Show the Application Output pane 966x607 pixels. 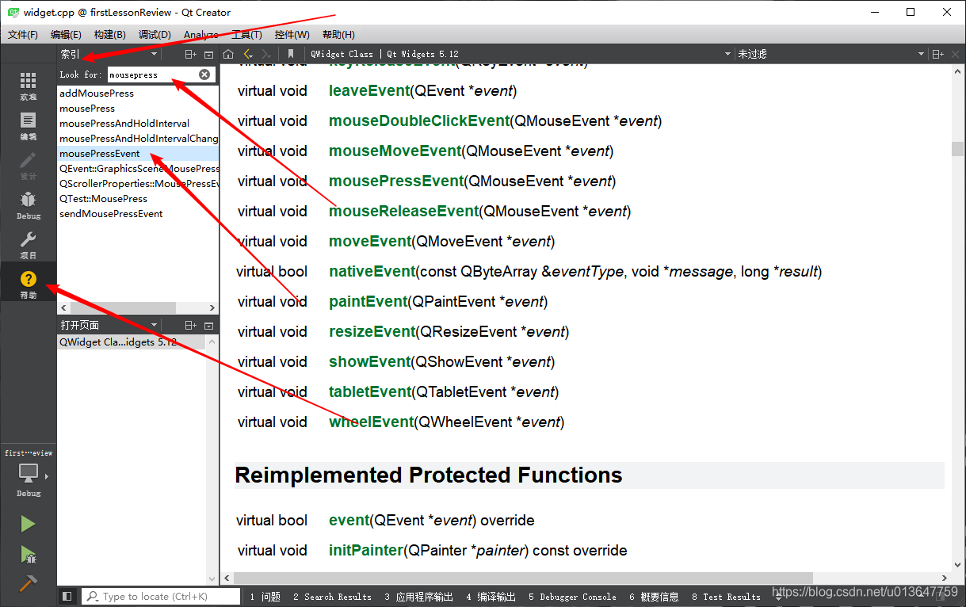[x=419, y=597]
